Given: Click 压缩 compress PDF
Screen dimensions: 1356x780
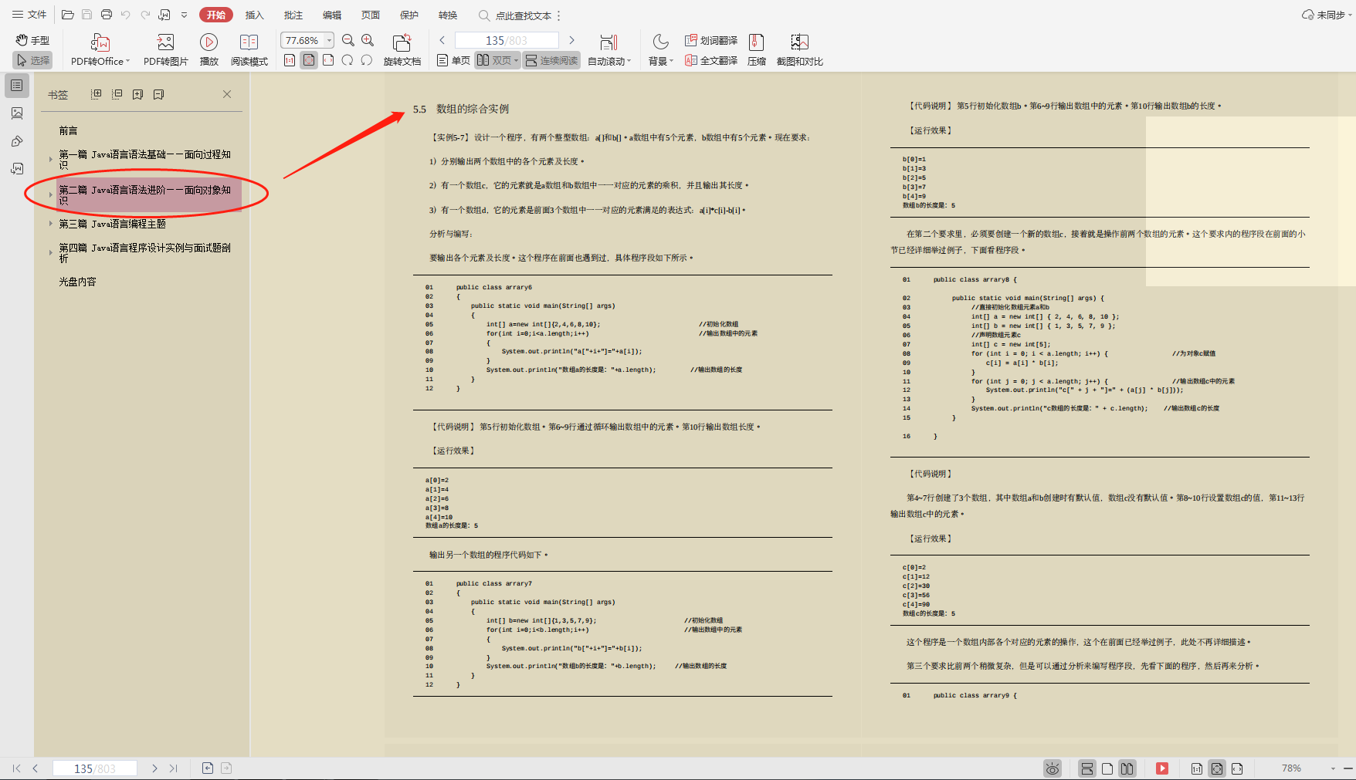Looking at the screenshot, I should coord(757,50).
